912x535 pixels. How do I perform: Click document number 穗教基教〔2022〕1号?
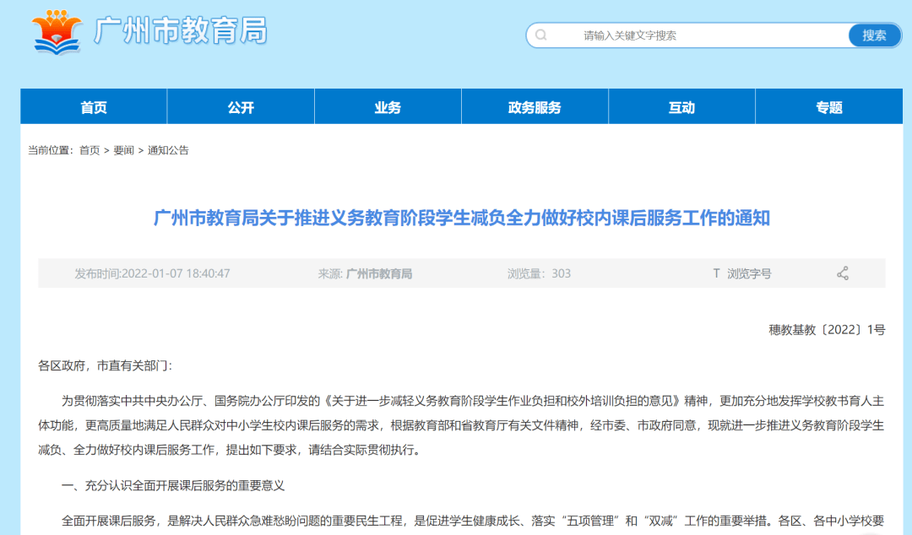coord(827,330)
